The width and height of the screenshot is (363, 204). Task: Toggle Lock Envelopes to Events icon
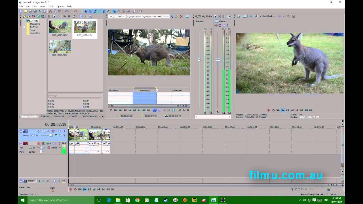[103, 11]
